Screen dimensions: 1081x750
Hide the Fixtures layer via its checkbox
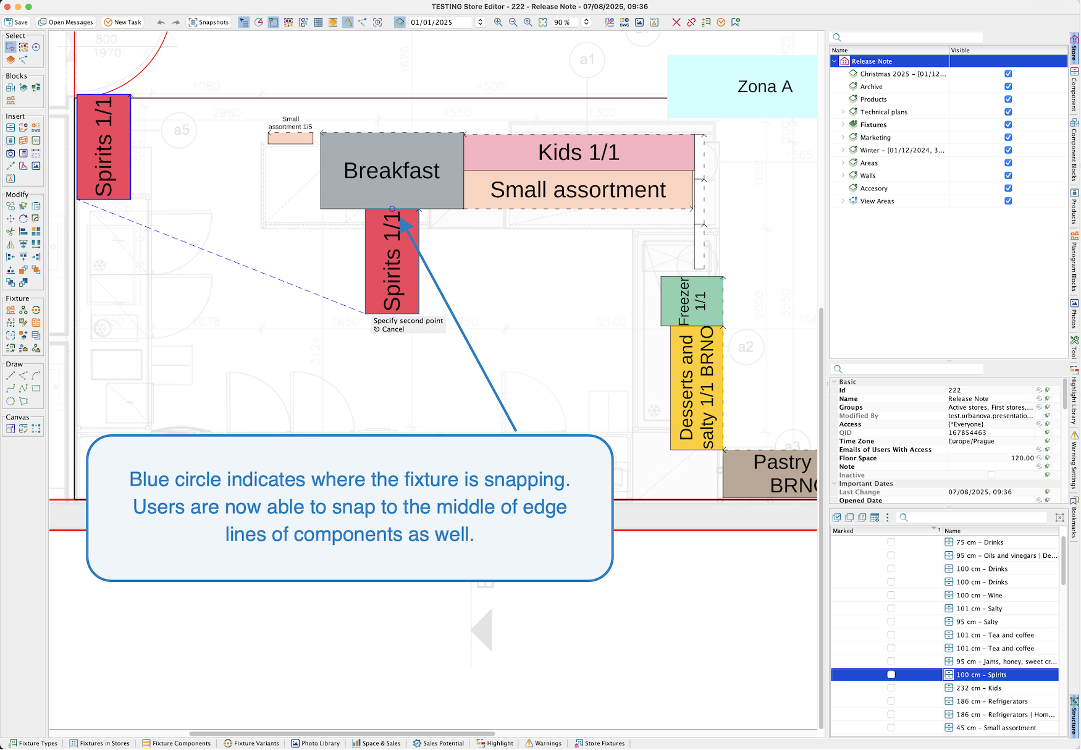[x=1008, y=125]
